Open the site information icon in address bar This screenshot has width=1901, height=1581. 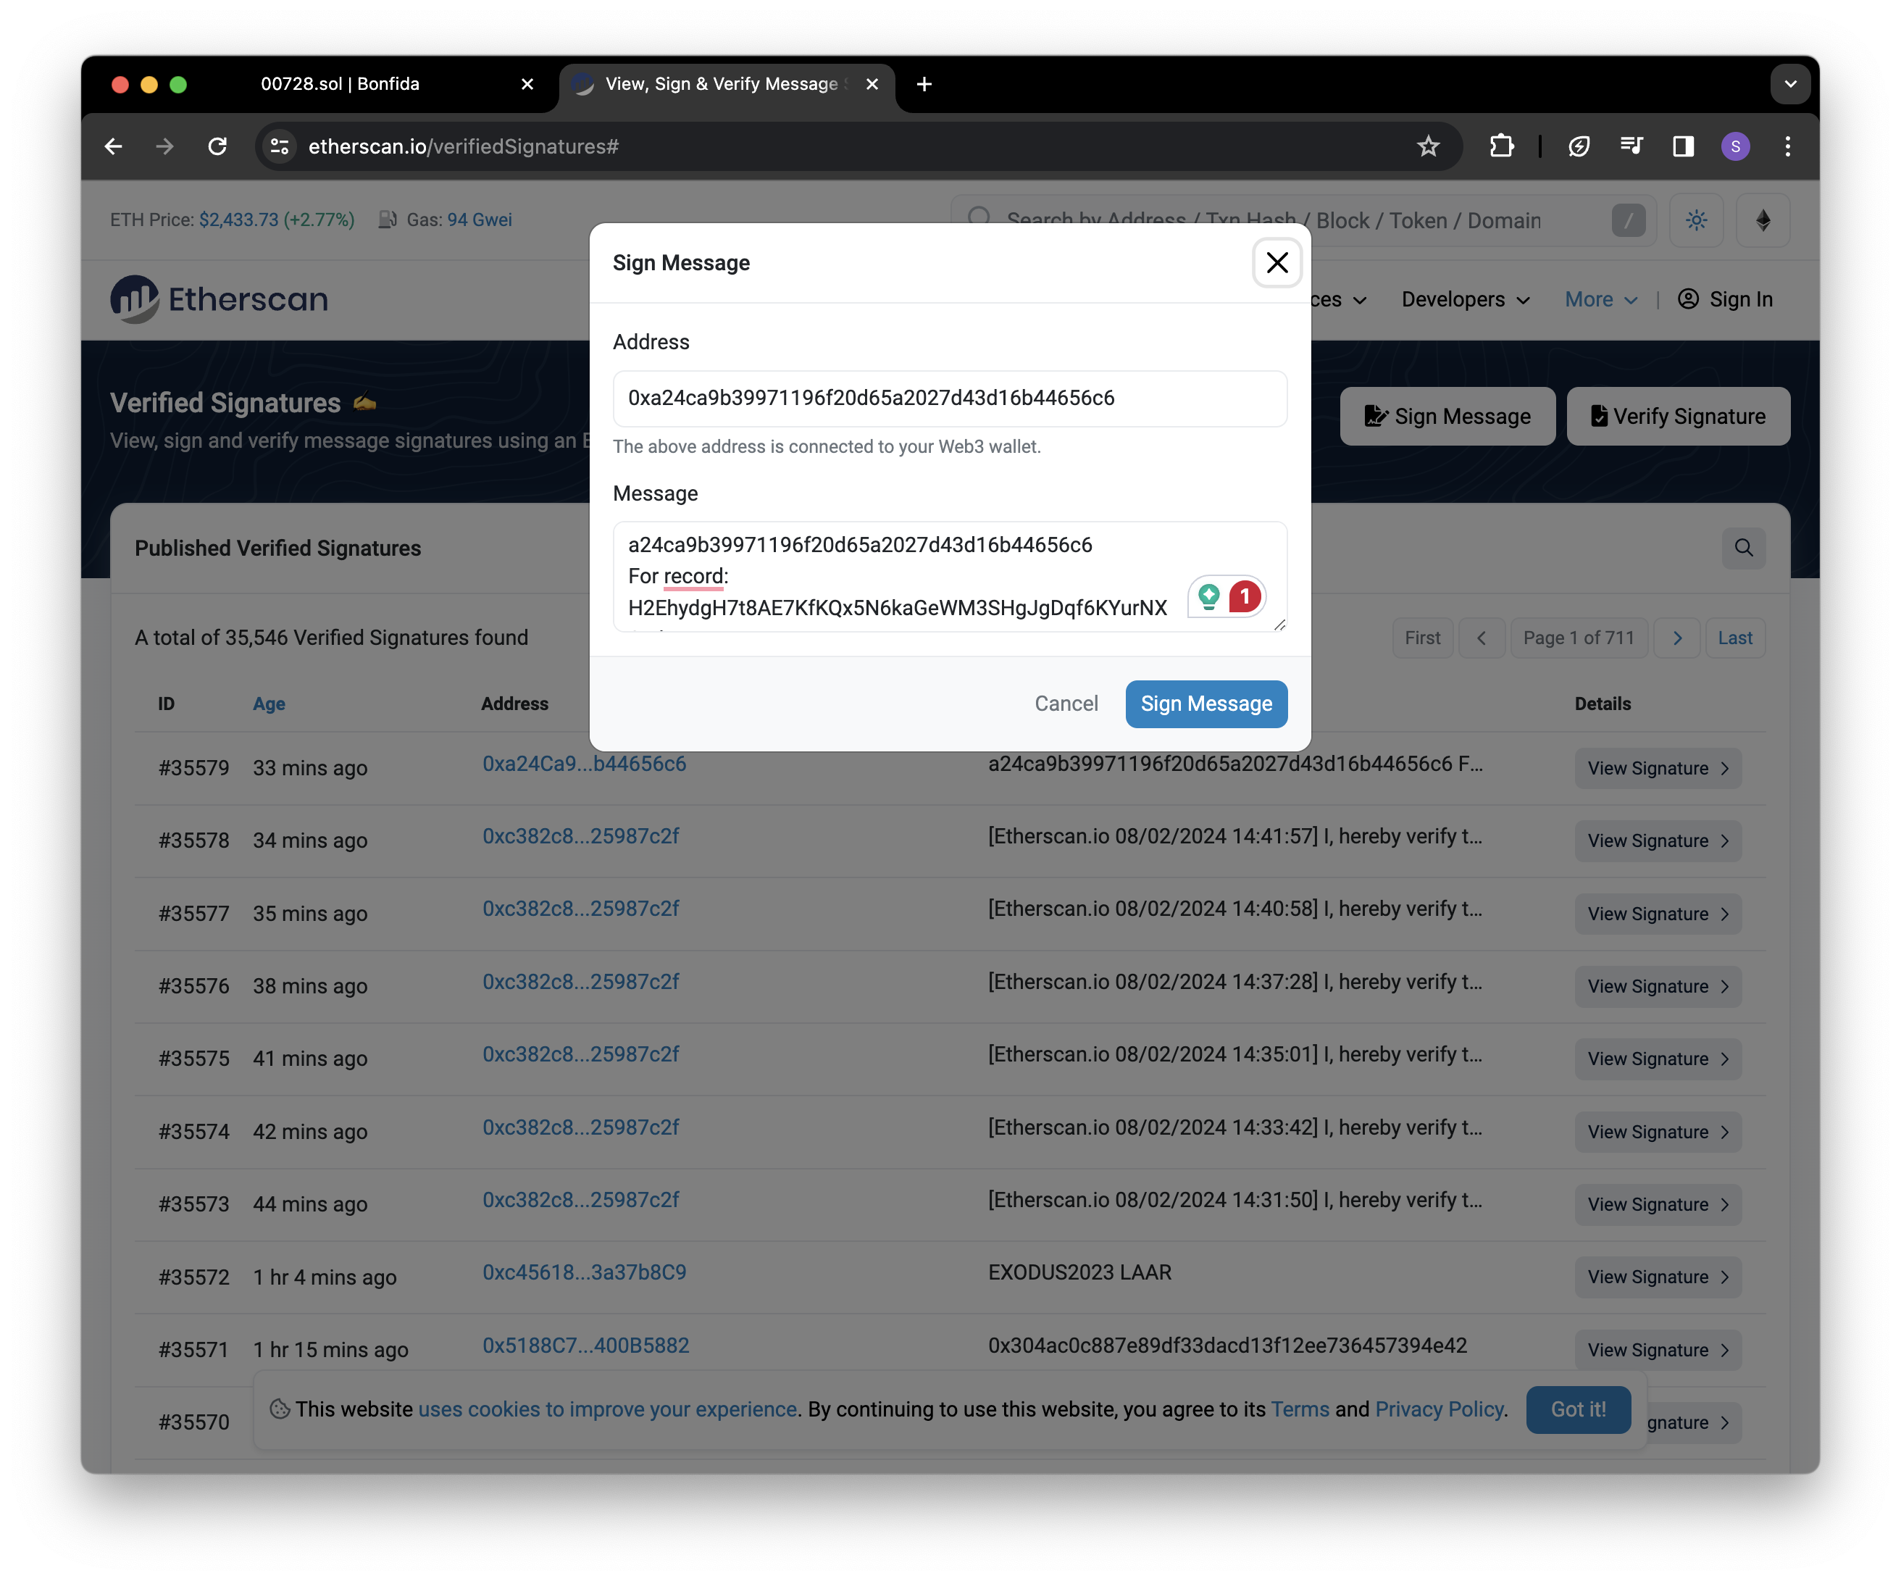[x=280, y=146]
